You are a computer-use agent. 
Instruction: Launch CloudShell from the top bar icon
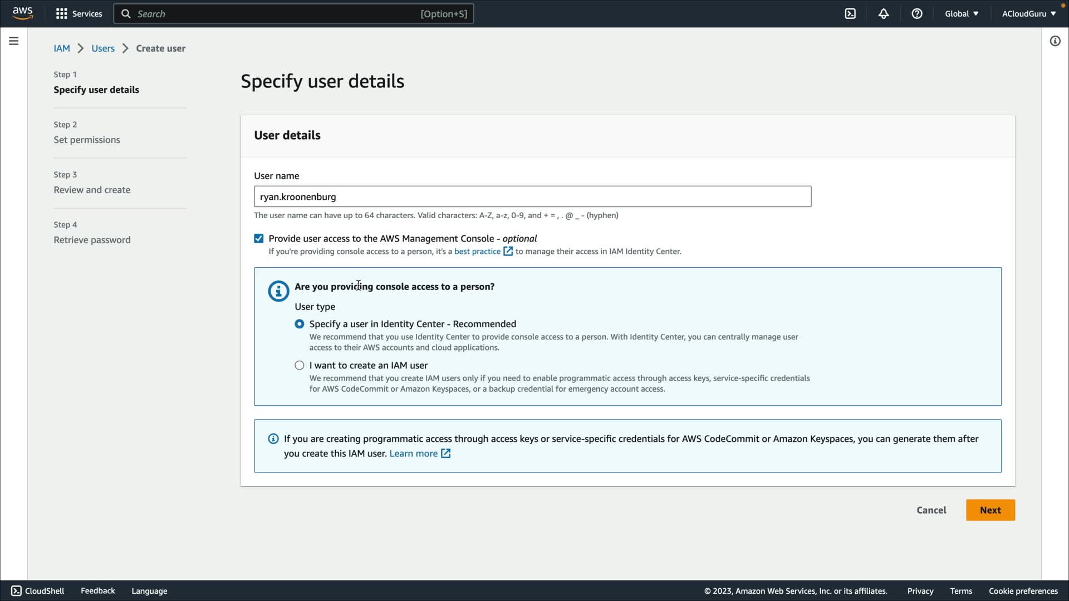(x=850, y=13)
